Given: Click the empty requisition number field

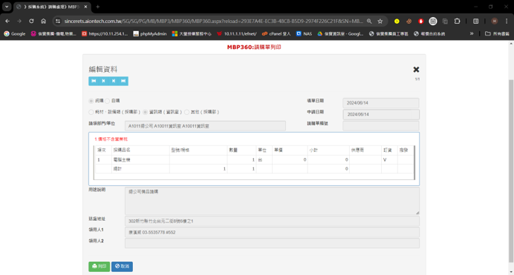Looking at the screenshot, I should 381,125.
